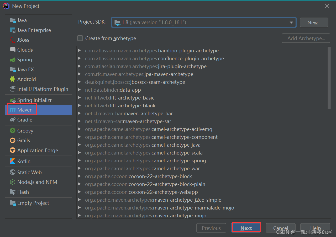Select Spring project type label
This screenshot has width=336, height=237.
click(x=25, y=60)
